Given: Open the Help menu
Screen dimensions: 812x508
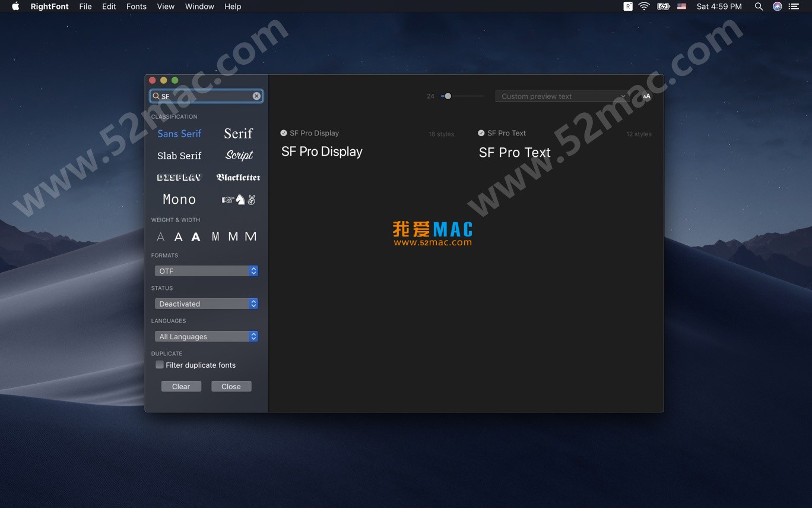Looking at the screenshot, I should 233,7.
